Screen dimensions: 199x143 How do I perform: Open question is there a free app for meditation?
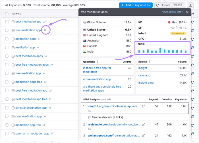[x=97, y=70]
